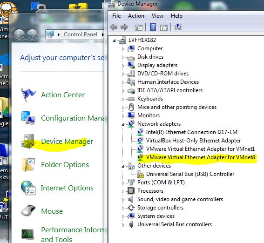Select Universal Serial Bus (USB) Controller
The width and height of the screenshot is (264, 243).
tap(190, 174)
